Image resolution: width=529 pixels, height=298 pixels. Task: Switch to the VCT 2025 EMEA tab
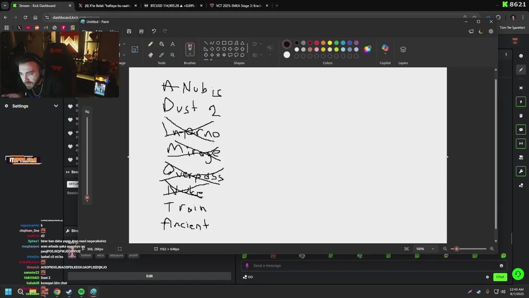239,5
